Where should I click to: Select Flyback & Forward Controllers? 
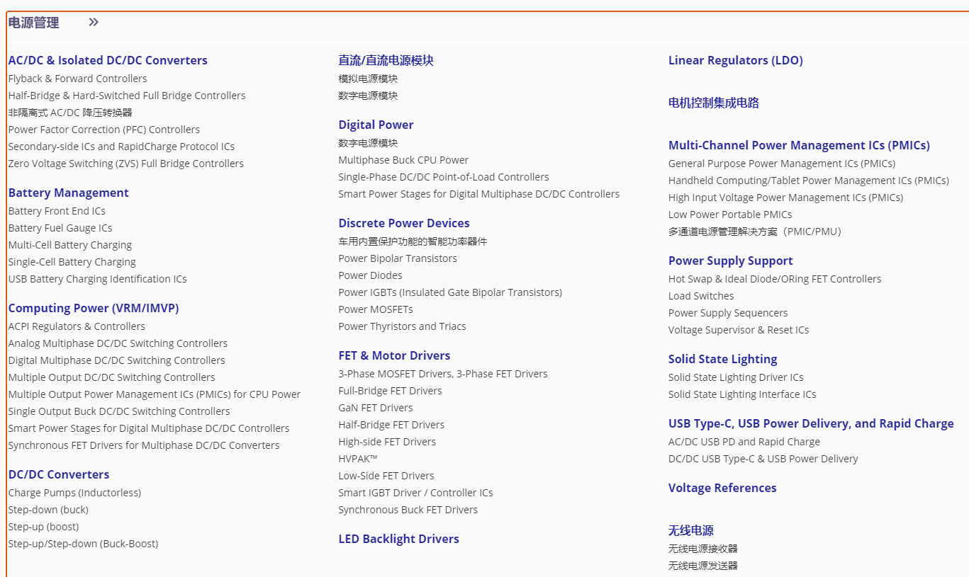[77, 79]
